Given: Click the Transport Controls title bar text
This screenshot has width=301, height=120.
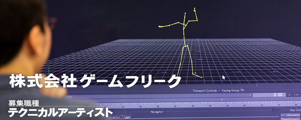Looking at the screenshot, I should [218, 90].
